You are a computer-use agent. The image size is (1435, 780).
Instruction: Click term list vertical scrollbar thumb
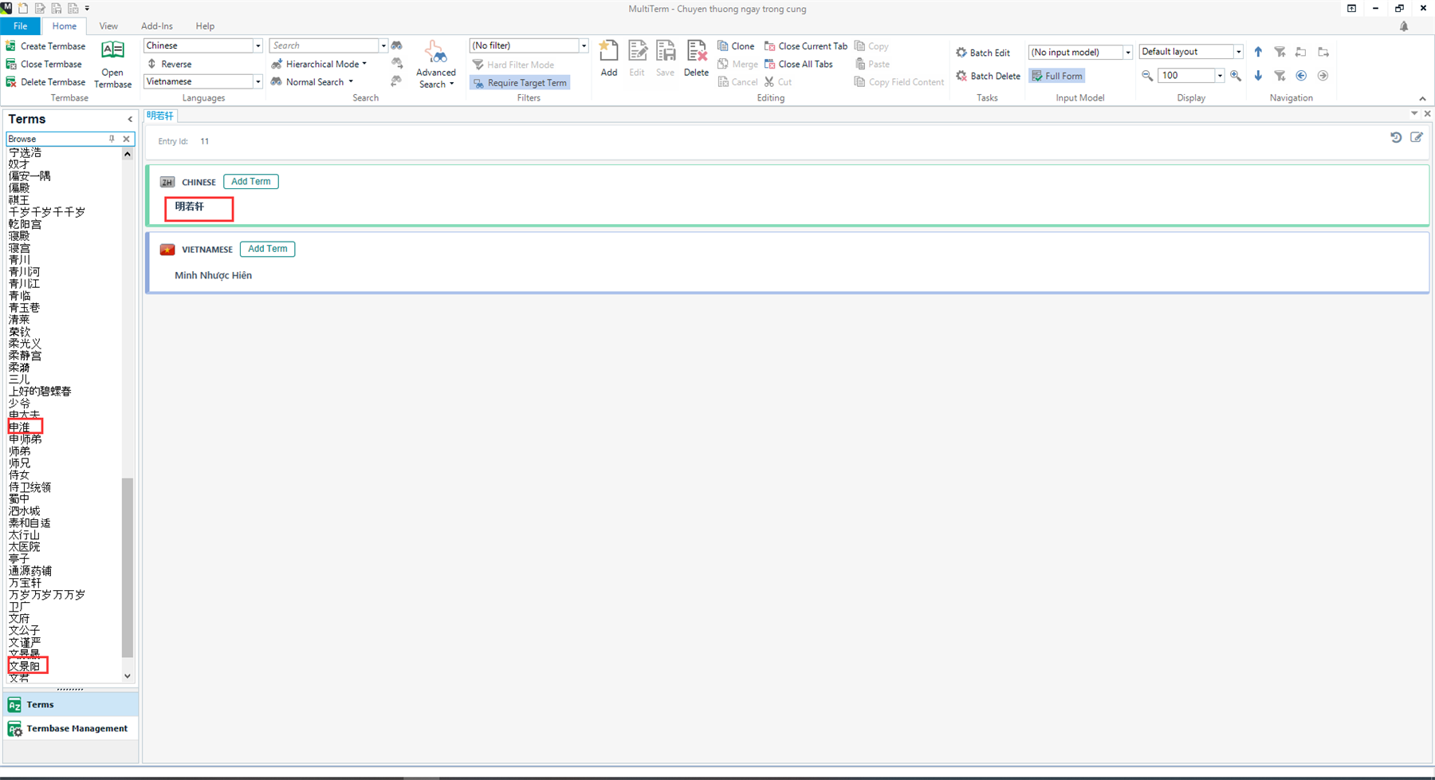coord(128,568)
